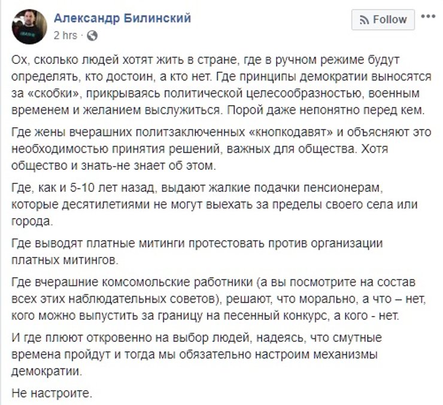Open the Александр Билинский profile link
Screen dimensions: 443x405
tap(122, 19)
